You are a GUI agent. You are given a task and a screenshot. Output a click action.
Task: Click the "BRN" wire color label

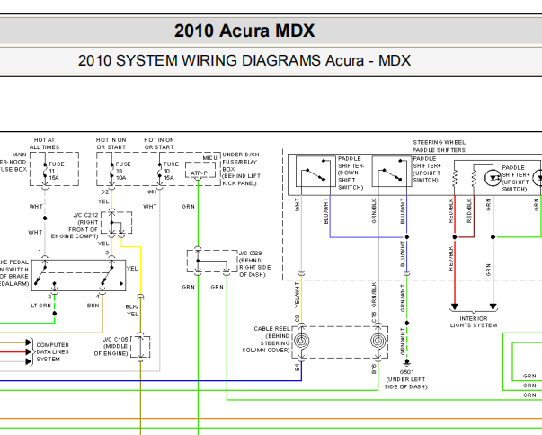93,306
